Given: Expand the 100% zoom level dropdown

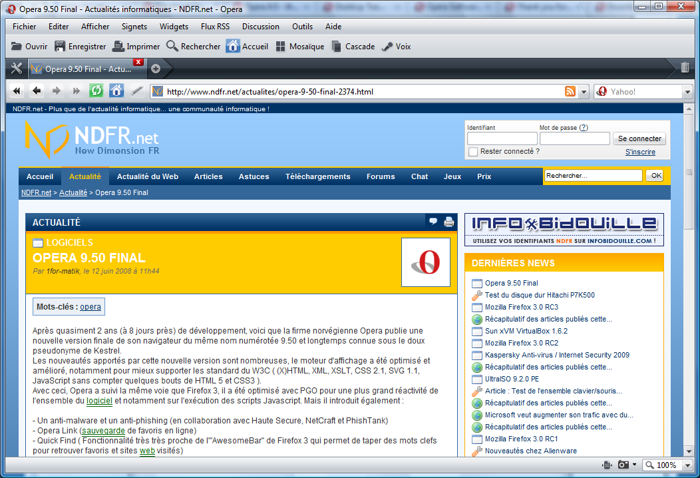Looking at the screenshot, I should tap(686, 465).
